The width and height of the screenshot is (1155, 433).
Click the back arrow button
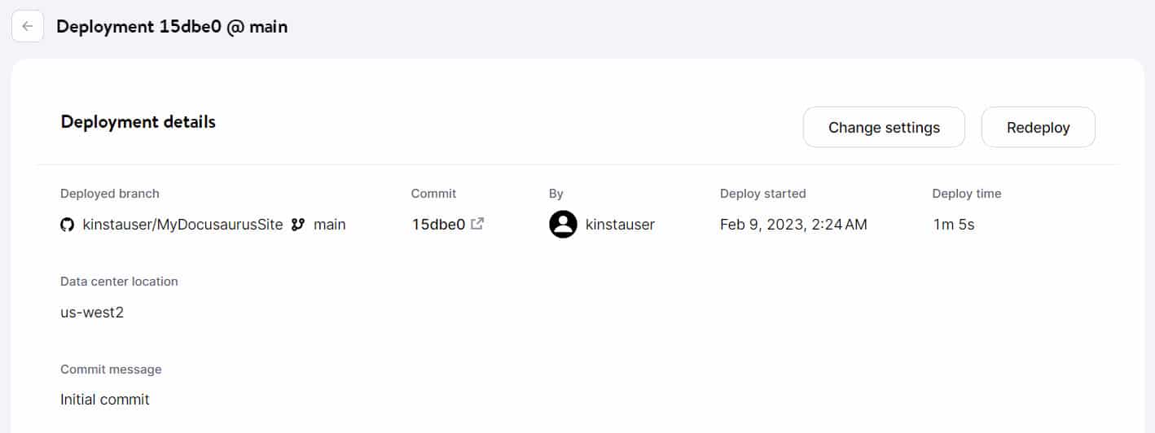tap(28, 26)
